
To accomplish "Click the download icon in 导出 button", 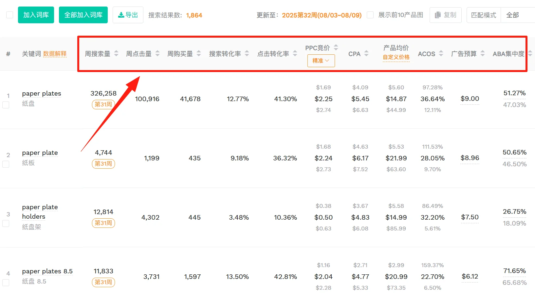I will click(121, 15).
